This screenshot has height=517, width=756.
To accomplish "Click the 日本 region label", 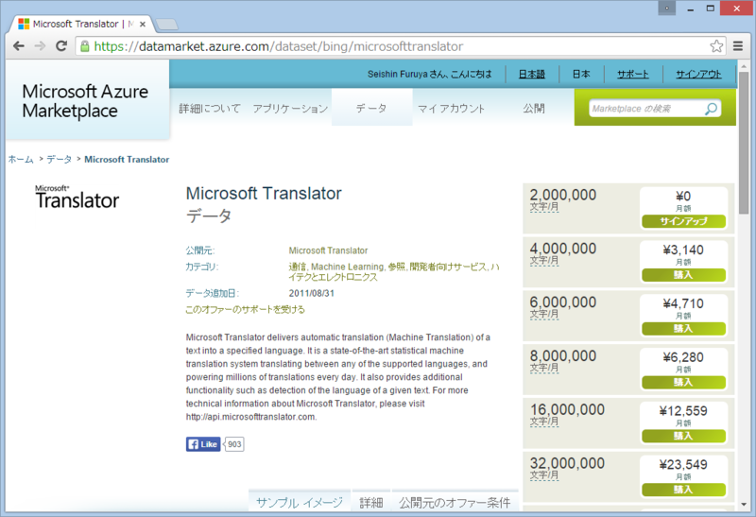I will tap(581, 75).
